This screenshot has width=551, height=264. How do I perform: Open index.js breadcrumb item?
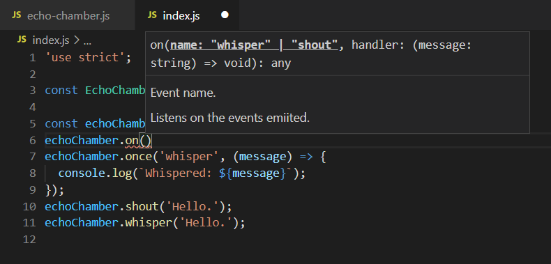click(x=51, y=40)
